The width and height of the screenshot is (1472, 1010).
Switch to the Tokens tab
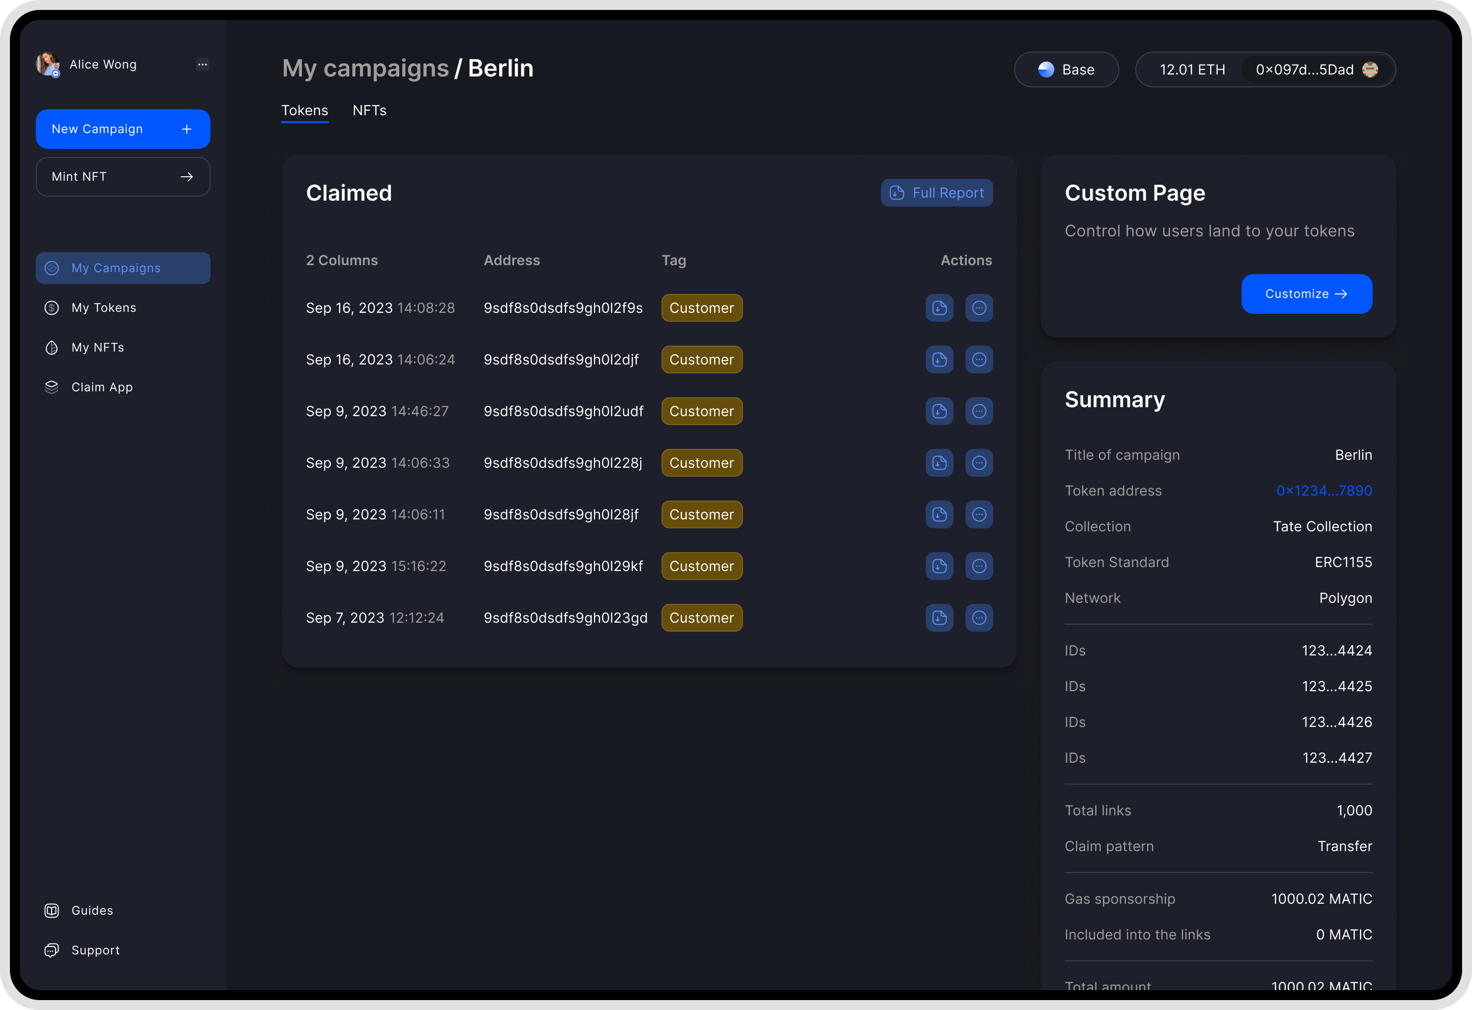tap(304, 111)
